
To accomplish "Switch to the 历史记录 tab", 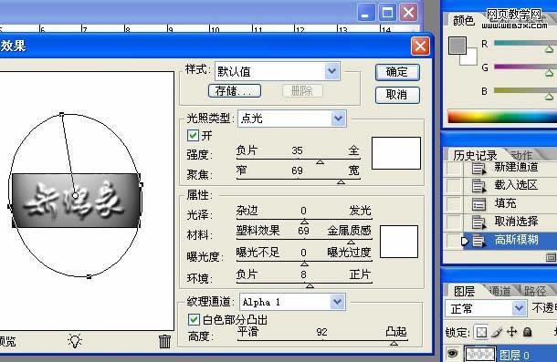I will [x=475, y=155].
